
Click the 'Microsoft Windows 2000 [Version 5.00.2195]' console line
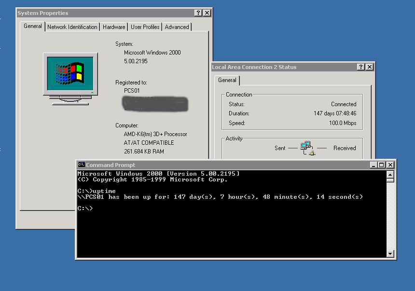pyautogui.click(x=158, y=174)
